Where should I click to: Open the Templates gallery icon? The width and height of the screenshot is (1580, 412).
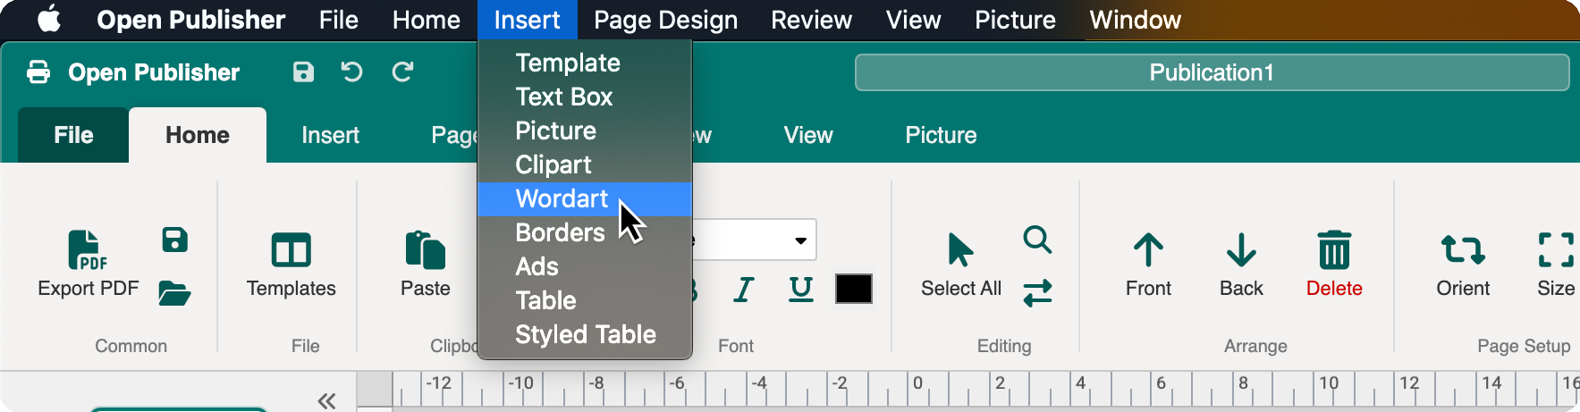291,250
